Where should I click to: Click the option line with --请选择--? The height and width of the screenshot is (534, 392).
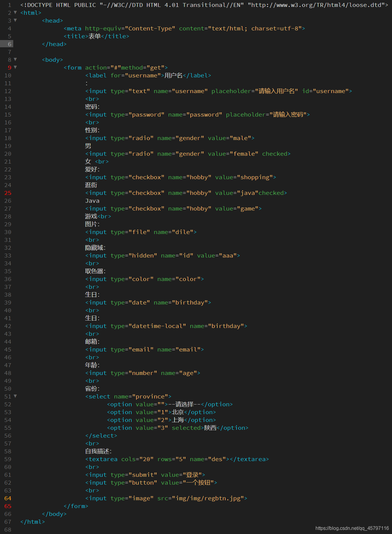[170, 404]
